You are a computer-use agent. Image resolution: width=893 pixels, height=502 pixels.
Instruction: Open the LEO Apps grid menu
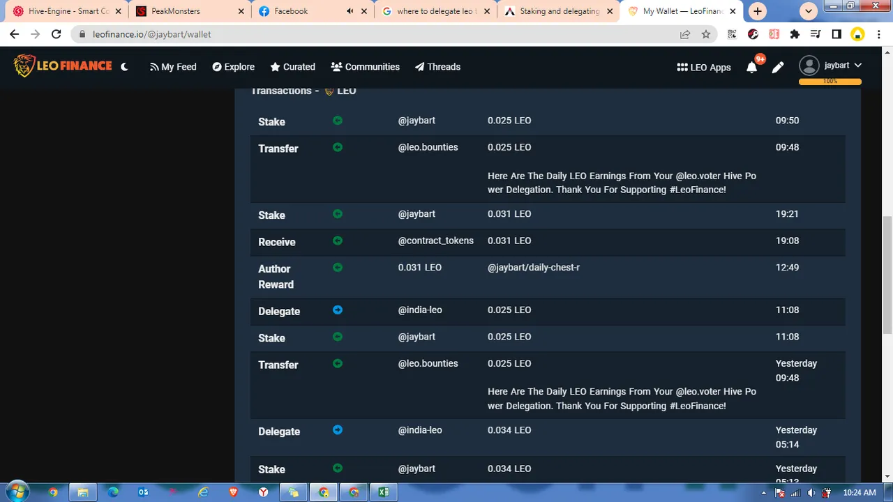(704, 67)
